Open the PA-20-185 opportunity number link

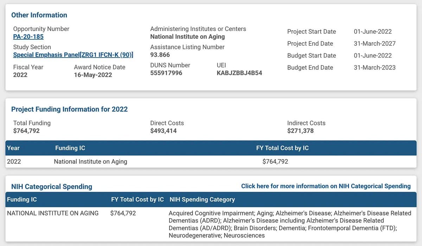pyautogui.click(x=28, y=36)
